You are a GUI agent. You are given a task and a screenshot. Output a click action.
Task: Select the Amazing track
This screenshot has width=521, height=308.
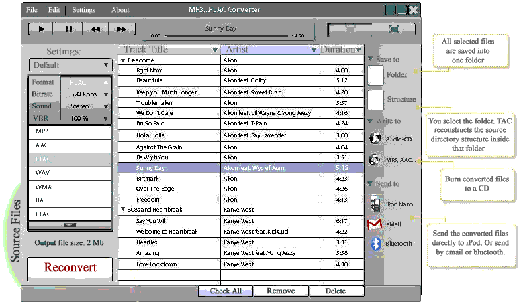148,253
